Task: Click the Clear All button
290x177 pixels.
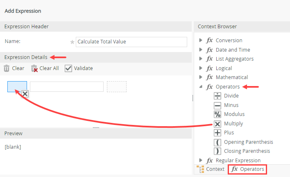Action: pos(45,68)
